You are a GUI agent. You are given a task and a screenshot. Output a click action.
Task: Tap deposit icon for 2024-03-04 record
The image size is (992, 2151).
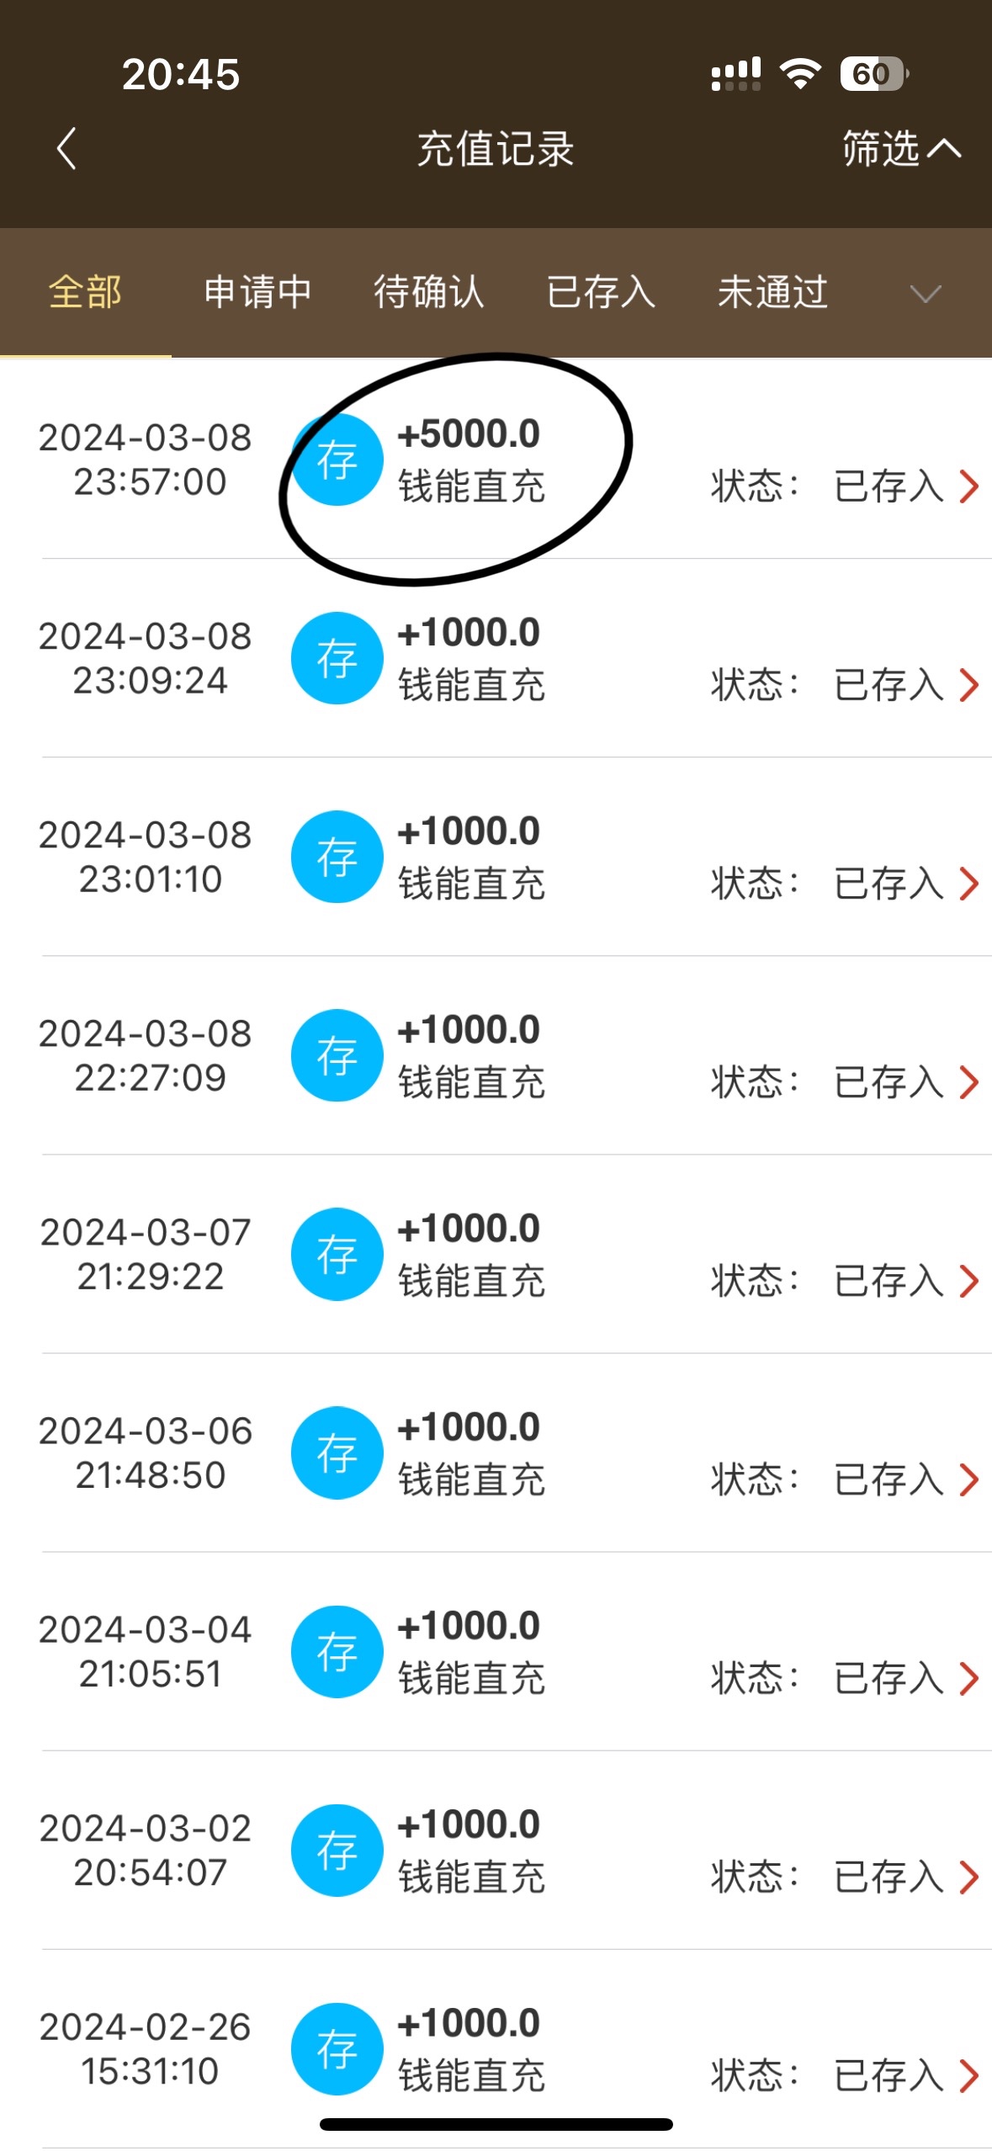click(337, 1651)
